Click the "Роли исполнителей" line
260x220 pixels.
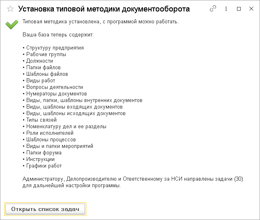tap(50, 133)
